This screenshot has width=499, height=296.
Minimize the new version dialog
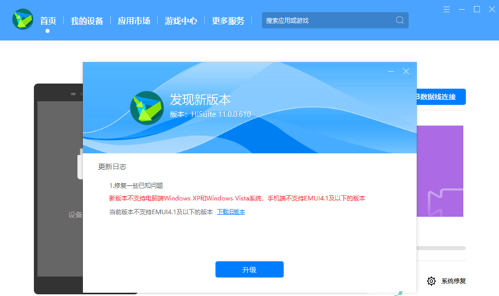tap(392, 71)
